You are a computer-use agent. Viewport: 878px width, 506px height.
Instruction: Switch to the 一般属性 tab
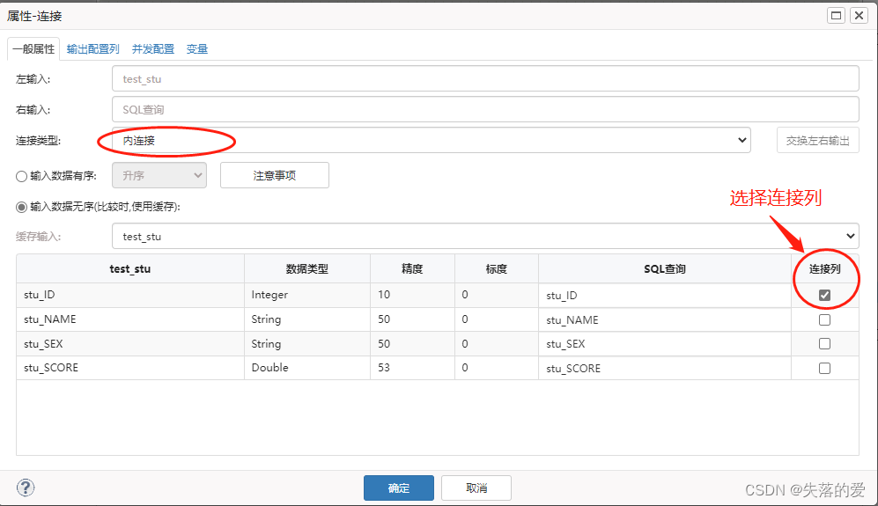point(33,49)
